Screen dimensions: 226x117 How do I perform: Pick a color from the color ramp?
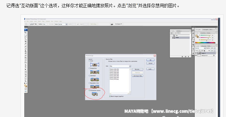205,43
